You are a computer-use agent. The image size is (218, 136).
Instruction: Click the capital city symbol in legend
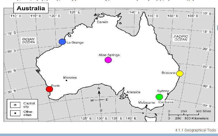pos(15,105)
